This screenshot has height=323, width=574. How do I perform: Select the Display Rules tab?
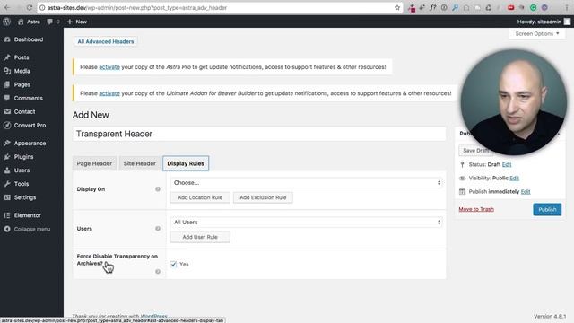[x=186, y=163]
